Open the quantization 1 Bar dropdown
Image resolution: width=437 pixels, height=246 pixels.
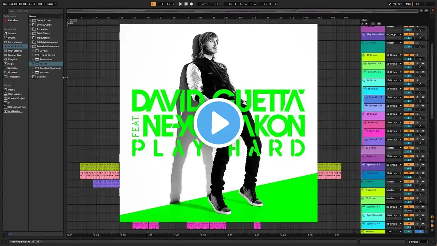pyautogui.click(x=51, y=4)
